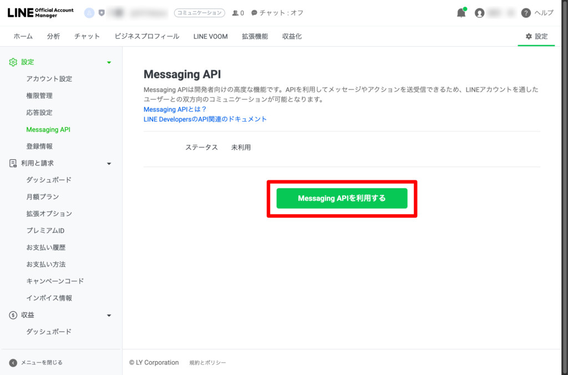Collapse the 利用と請求 sidebar section
Image resolution: width=568 pixels, height=375 pixels.
[109, 164]
